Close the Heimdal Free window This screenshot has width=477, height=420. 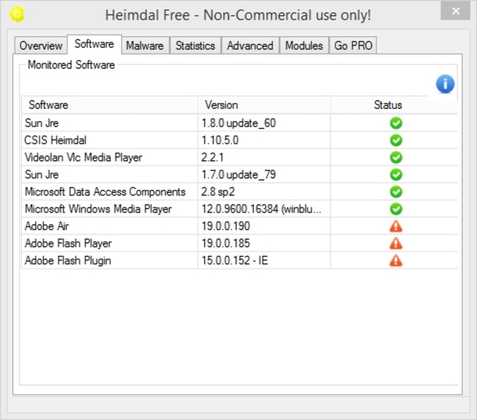click(455, 11)
